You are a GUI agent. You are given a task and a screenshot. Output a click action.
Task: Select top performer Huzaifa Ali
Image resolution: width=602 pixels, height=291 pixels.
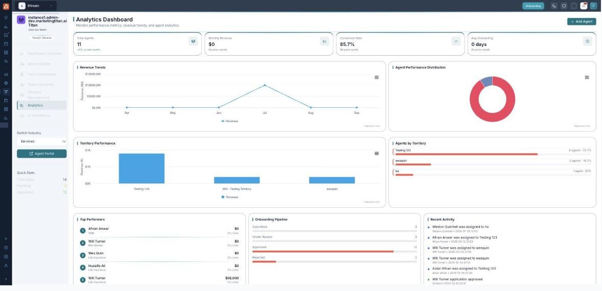(159, 268)
